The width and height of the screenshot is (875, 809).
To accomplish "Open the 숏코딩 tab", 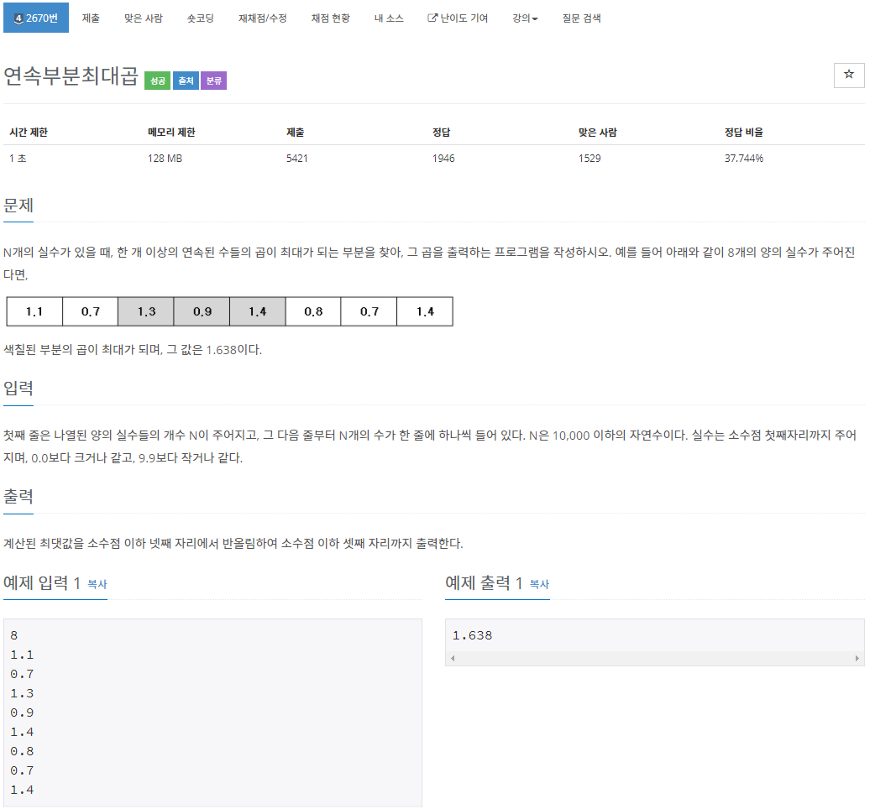I will (201, 18).
